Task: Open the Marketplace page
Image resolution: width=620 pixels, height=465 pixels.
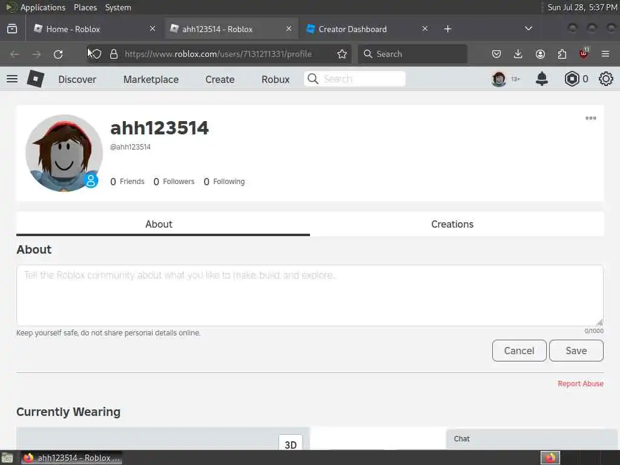Action: tap(151, 79)
